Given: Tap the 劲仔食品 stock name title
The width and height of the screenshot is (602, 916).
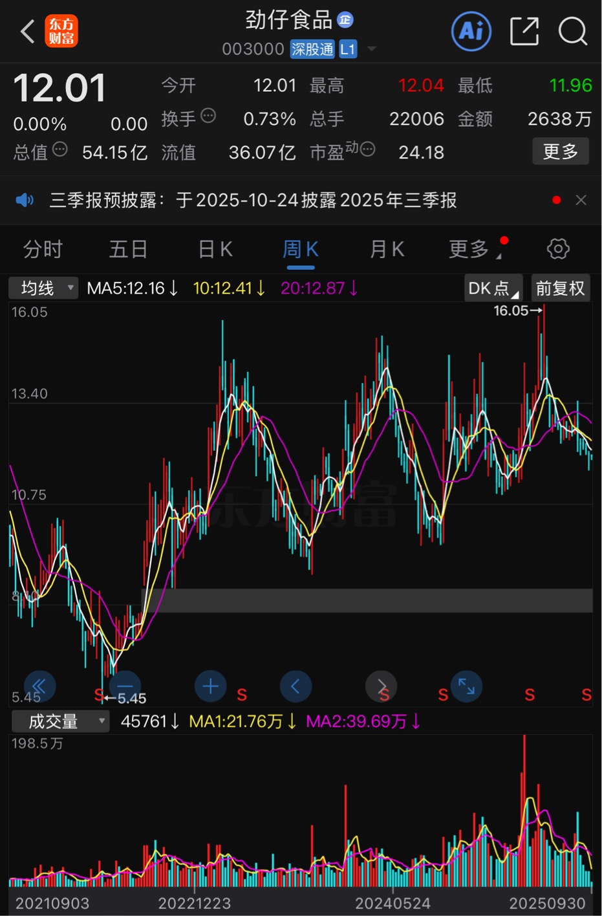Looking at the screenshot, I should point(289,20).
